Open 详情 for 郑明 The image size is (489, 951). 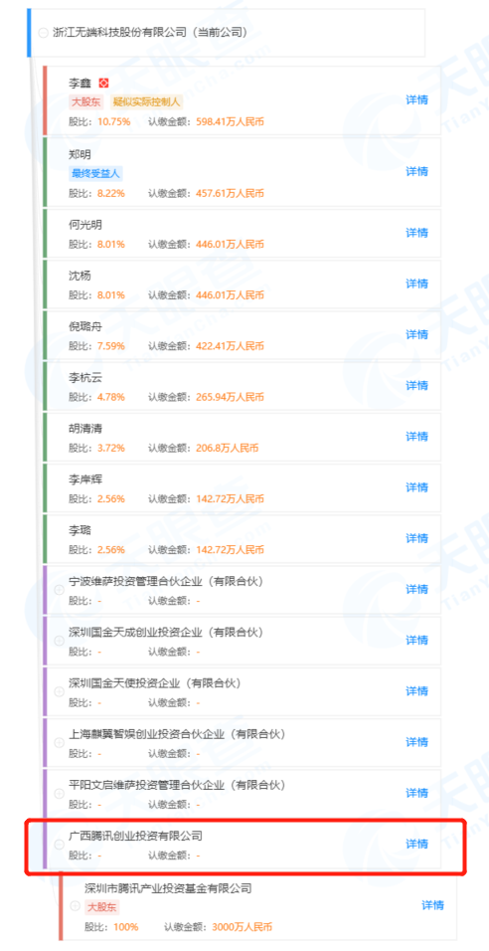416,171
